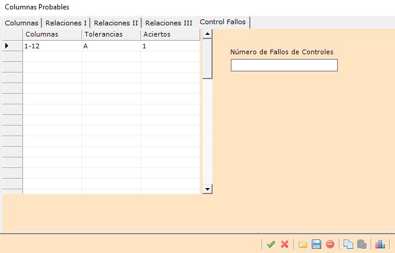Click the copy documents icon
Image resolution: width=395 pixels, height=253 pixels.
click(348, 244)
